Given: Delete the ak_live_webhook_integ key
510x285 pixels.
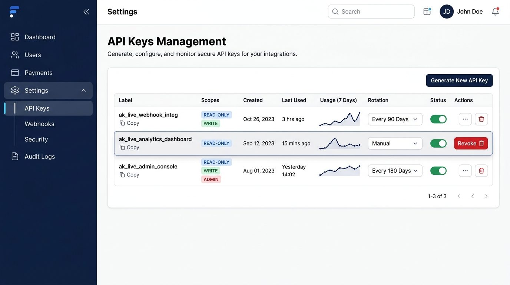Looking at the screenshot, I should (x=481, y=119).
